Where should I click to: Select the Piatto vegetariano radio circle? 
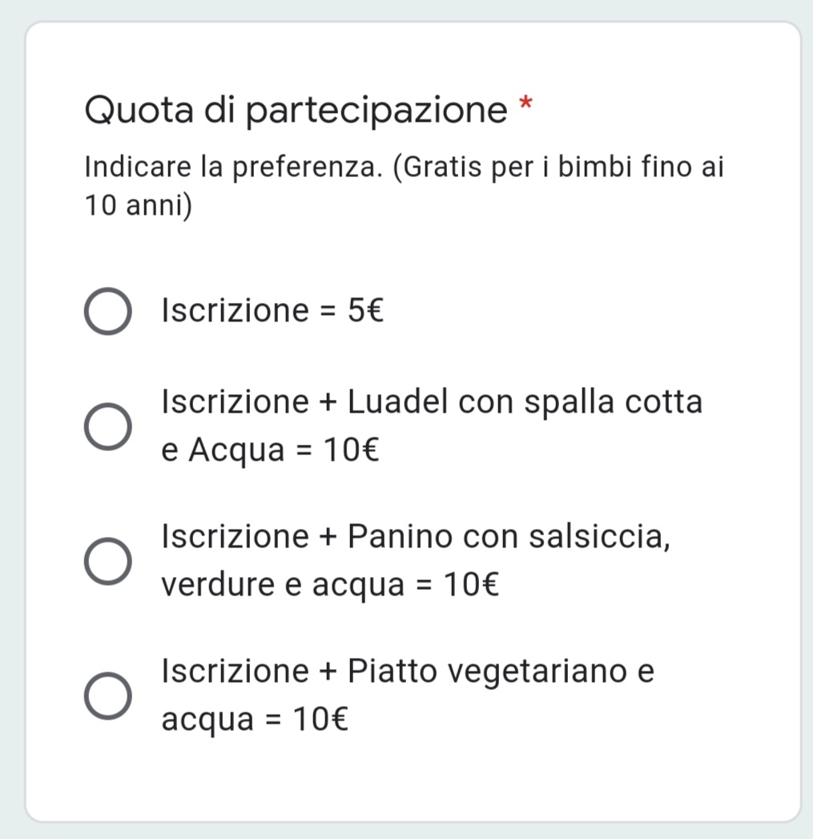pyautogui.click(x=108, y=696)
